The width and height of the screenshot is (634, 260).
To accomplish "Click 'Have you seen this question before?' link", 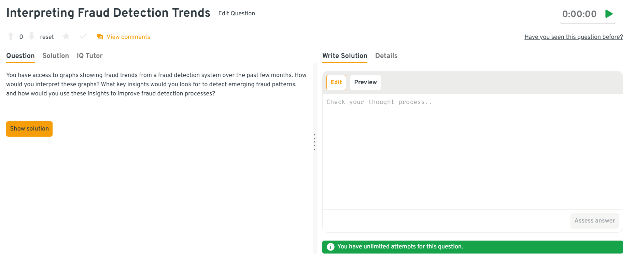I will coord(574,37).
